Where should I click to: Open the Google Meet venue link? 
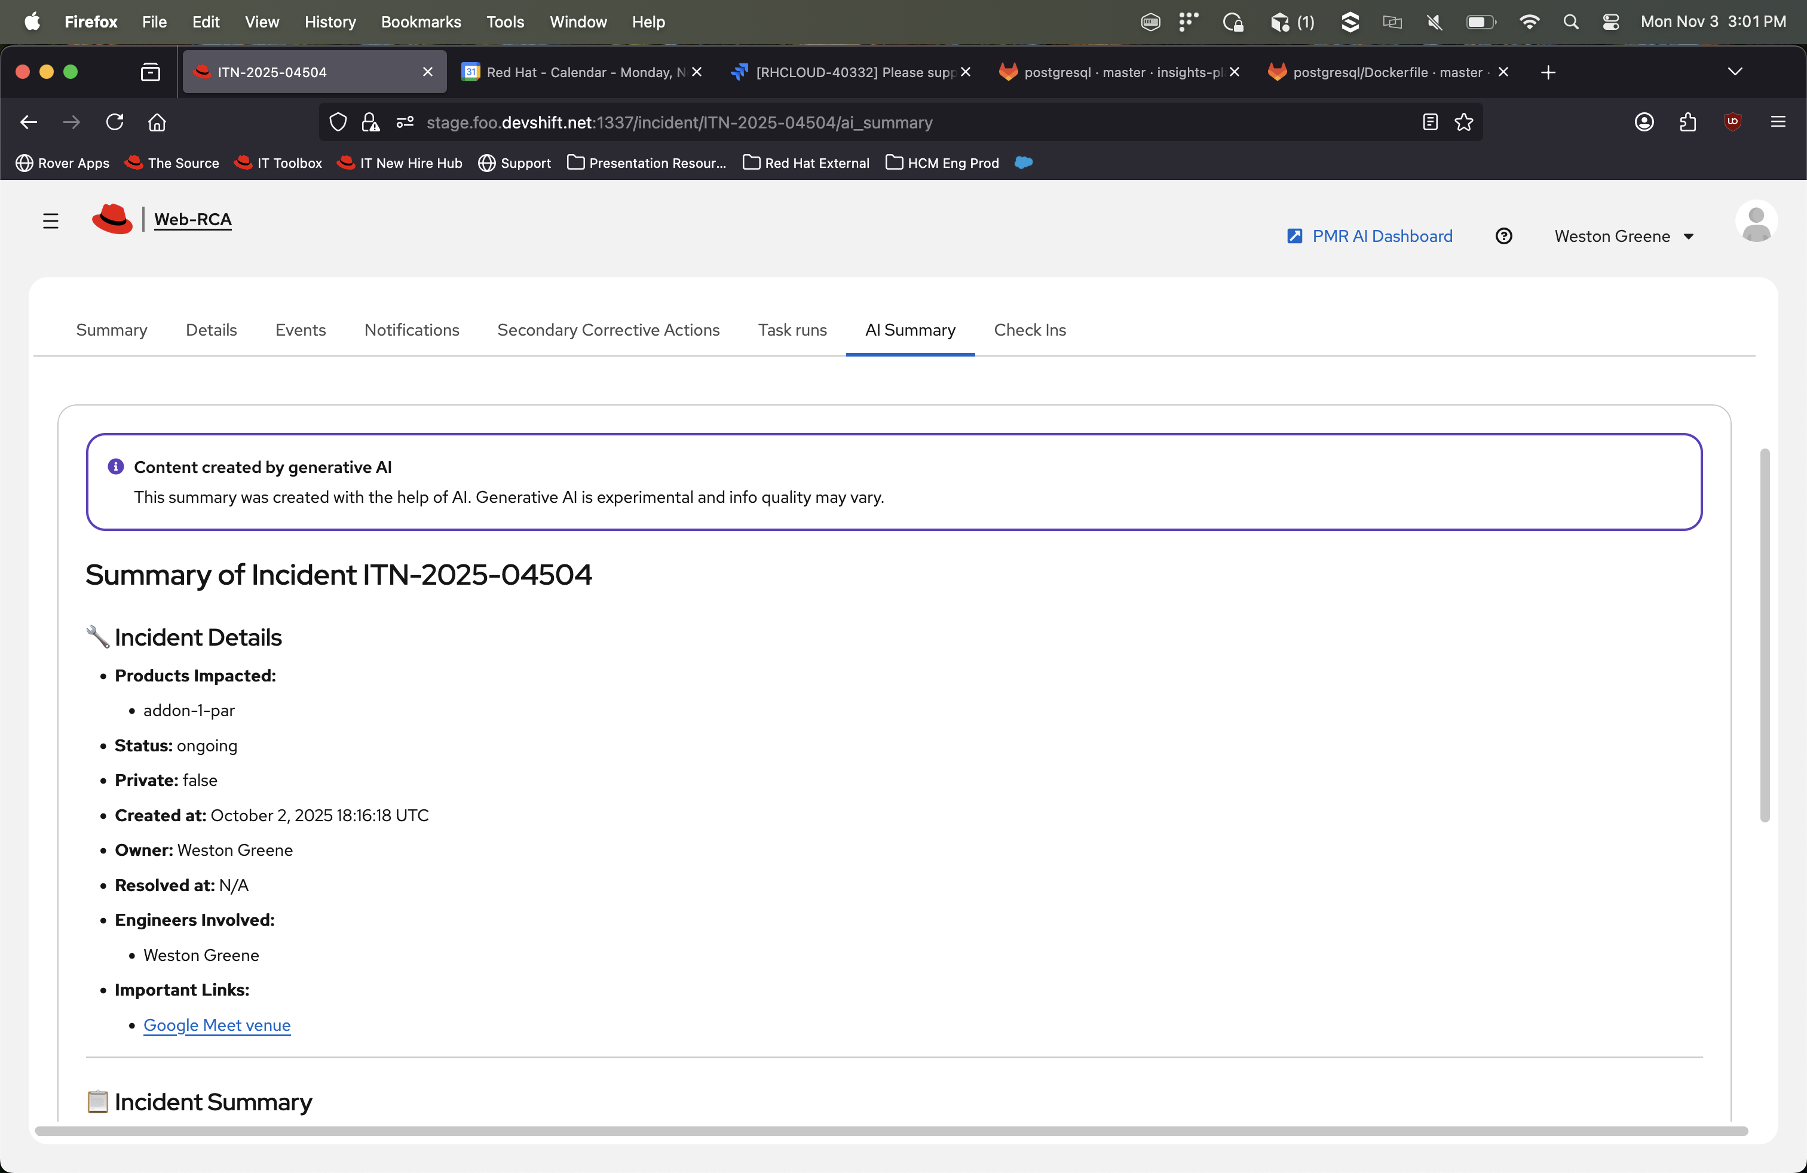pyautogui.click(x=217, y=1025)
